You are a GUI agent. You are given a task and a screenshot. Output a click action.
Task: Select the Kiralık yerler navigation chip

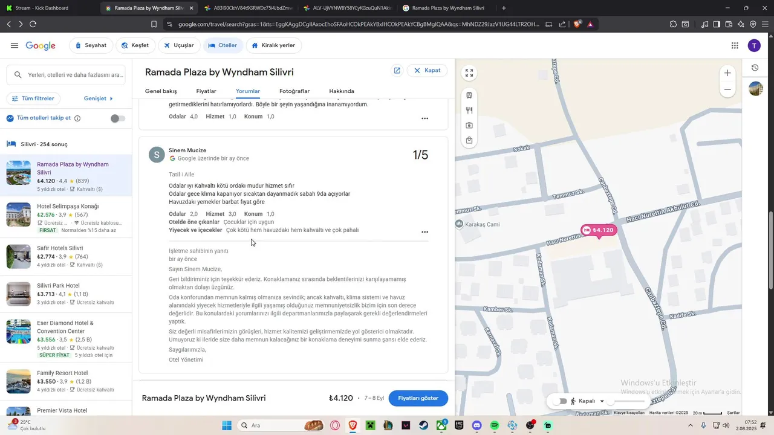[274, 46]
